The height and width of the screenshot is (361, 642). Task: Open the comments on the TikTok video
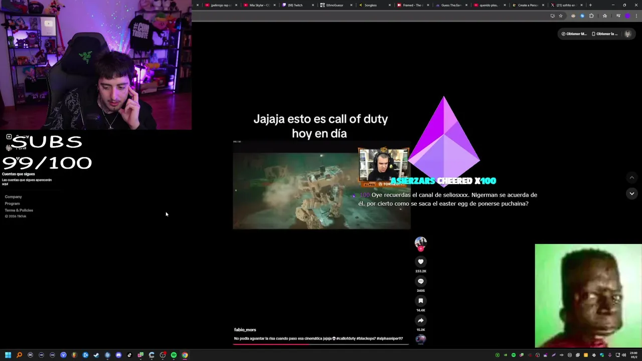coord(421,281)
